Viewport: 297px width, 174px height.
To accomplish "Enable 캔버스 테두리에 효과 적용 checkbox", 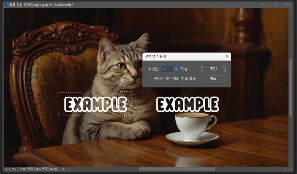I will point(149,78).
